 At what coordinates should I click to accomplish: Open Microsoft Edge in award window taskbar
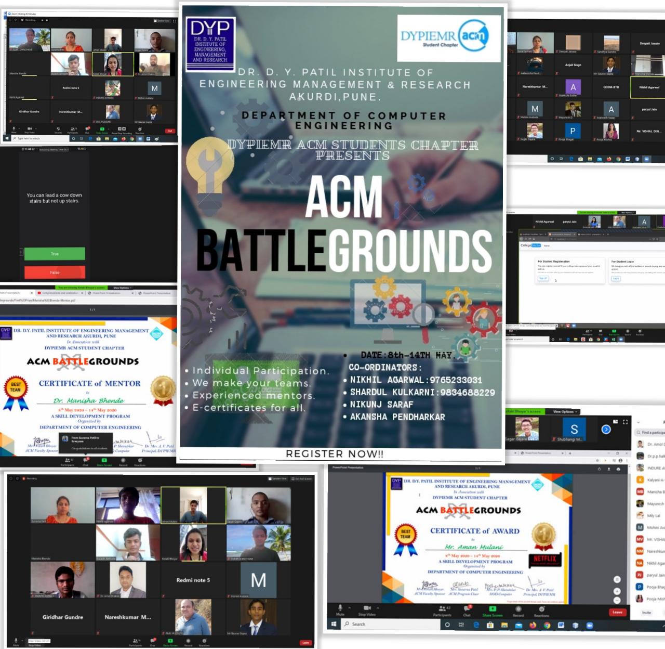point(476,625)
